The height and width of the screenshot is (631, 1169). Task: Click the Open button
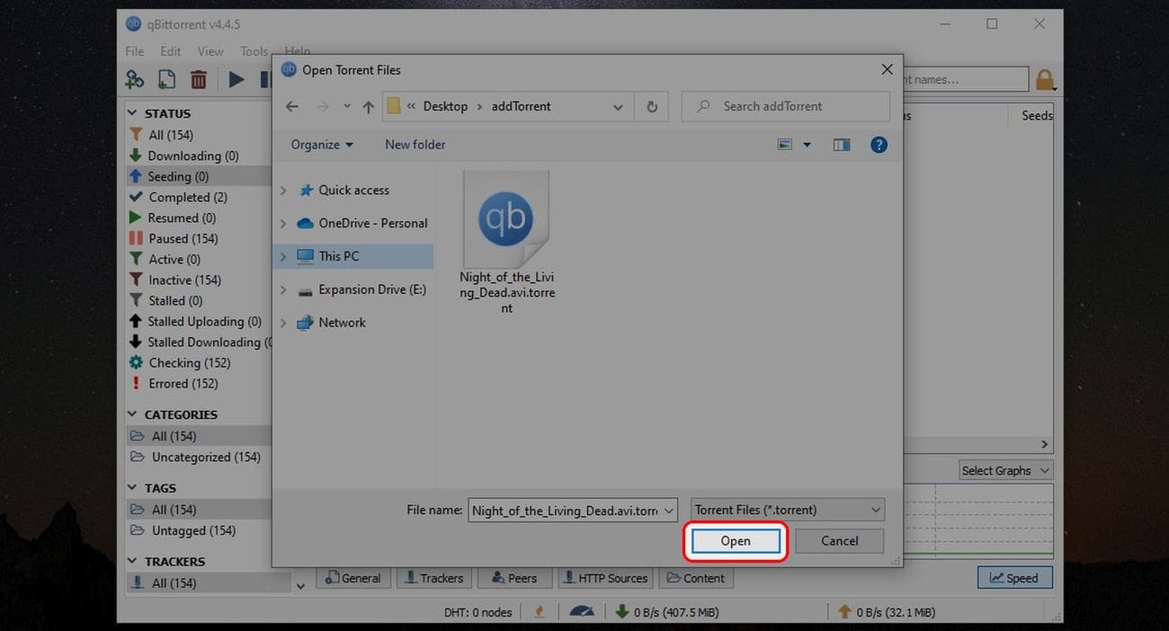pos(735,540)
